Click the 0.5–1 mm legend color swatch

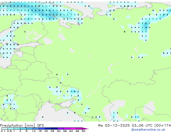(11, 128)
